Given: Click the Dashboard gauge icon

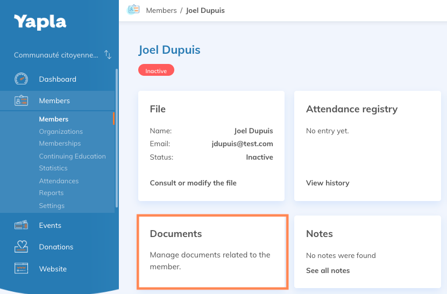Looking at the screenshot, I should (21, 79).
